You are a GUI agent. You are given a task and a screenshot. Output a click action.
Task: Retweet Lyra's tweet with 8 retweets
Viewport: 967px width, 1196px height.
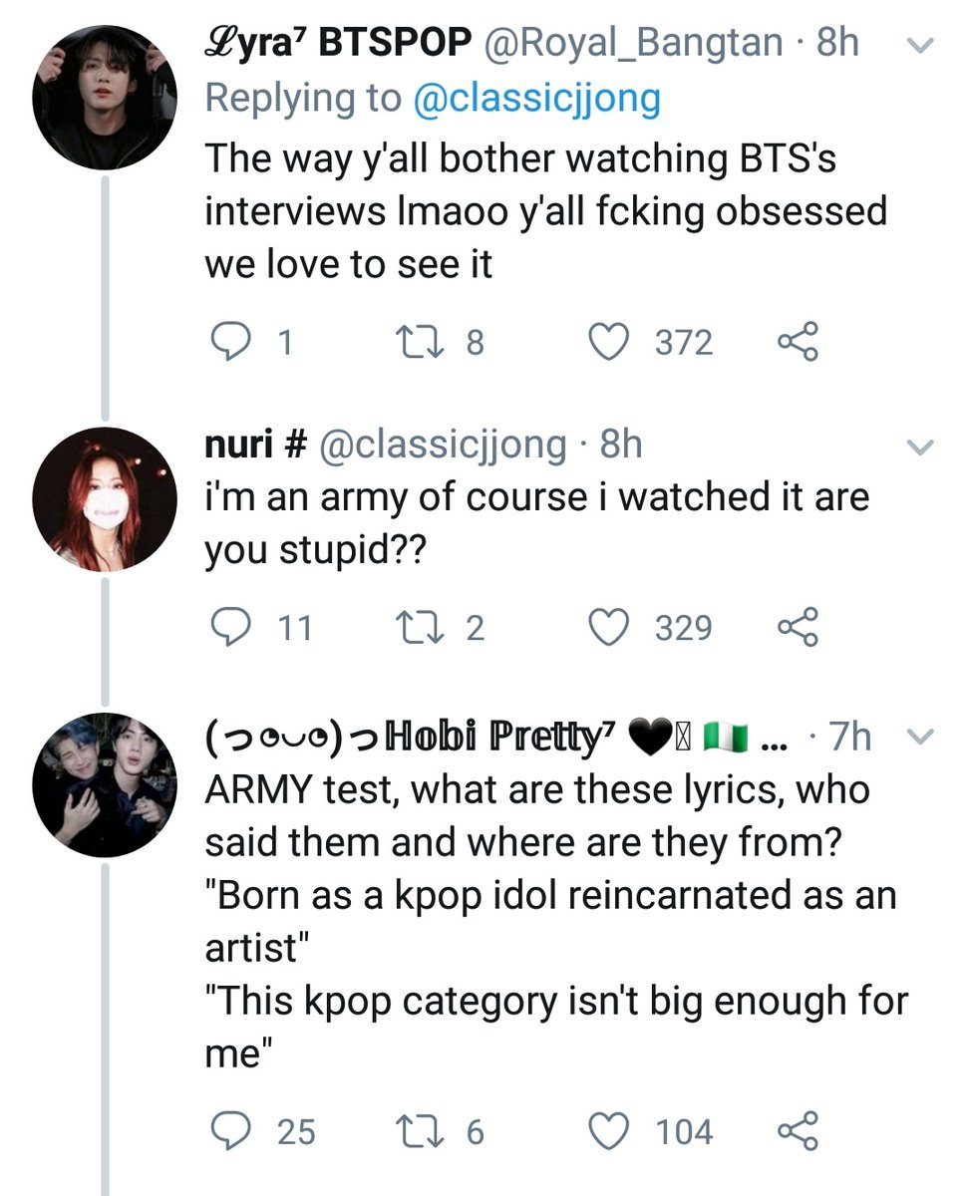[417, 343]
